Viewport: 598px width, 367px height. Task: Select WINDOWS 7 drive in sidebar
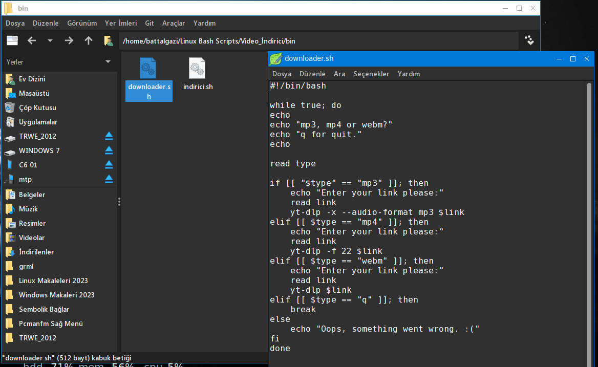tap(39, 150)
